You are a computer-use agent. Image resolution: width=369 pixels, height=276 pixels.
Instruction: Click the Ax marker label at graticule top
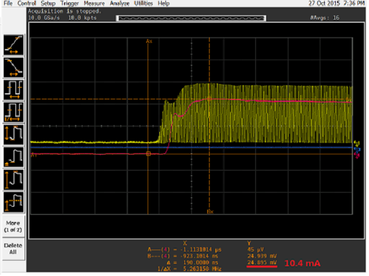pyautogui.click(x=148, y=41)
